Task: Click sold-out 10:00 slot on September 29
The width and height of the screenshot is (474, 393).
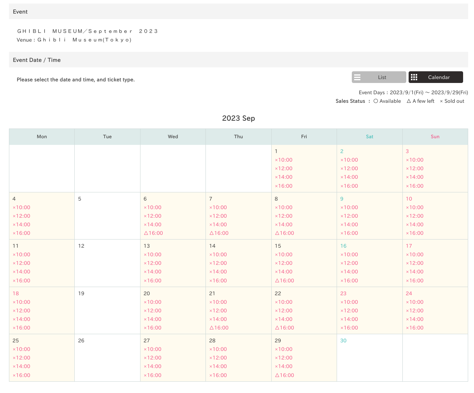Action: coord(284,349)
